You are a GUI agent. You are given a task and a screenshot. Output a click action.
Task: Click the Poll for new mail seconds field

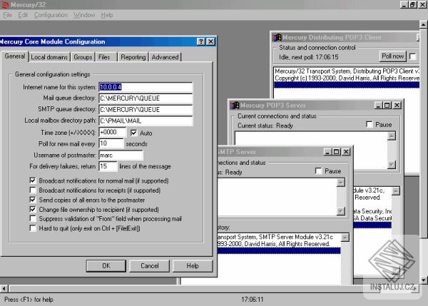coord(111,143)
